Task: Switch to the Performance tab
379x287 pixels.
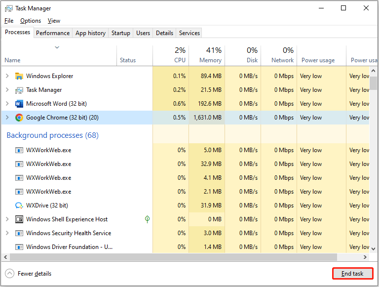Action: click(53, 33)
